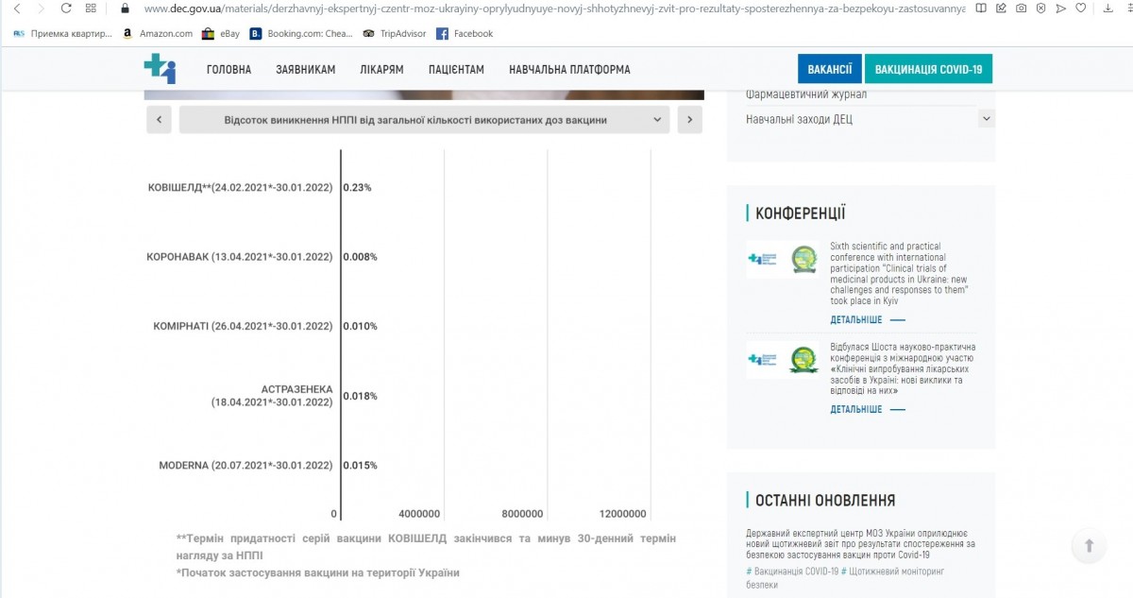Viewport: 1133px width, 598px height.
Task: Open the ПАЦІЄНТАМ menu item
Action: pos(456,70)
